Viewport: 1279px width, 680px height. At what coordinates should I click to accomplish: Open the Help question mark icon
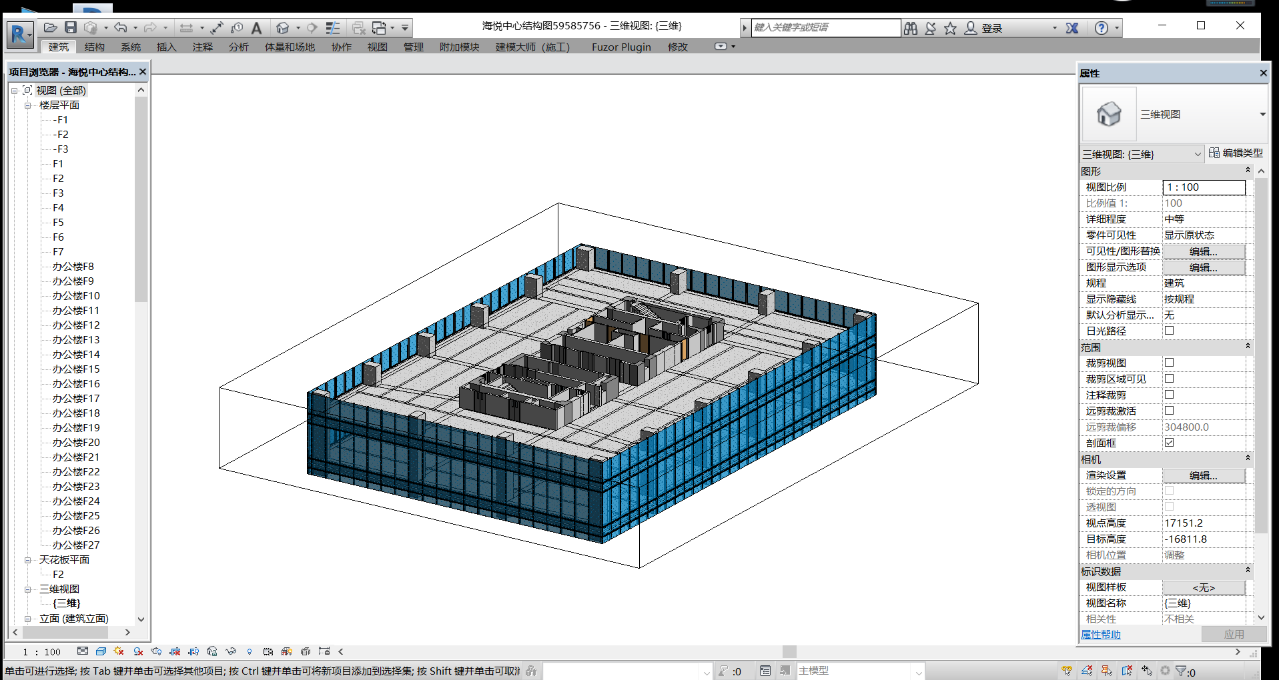pos(1102,28)
